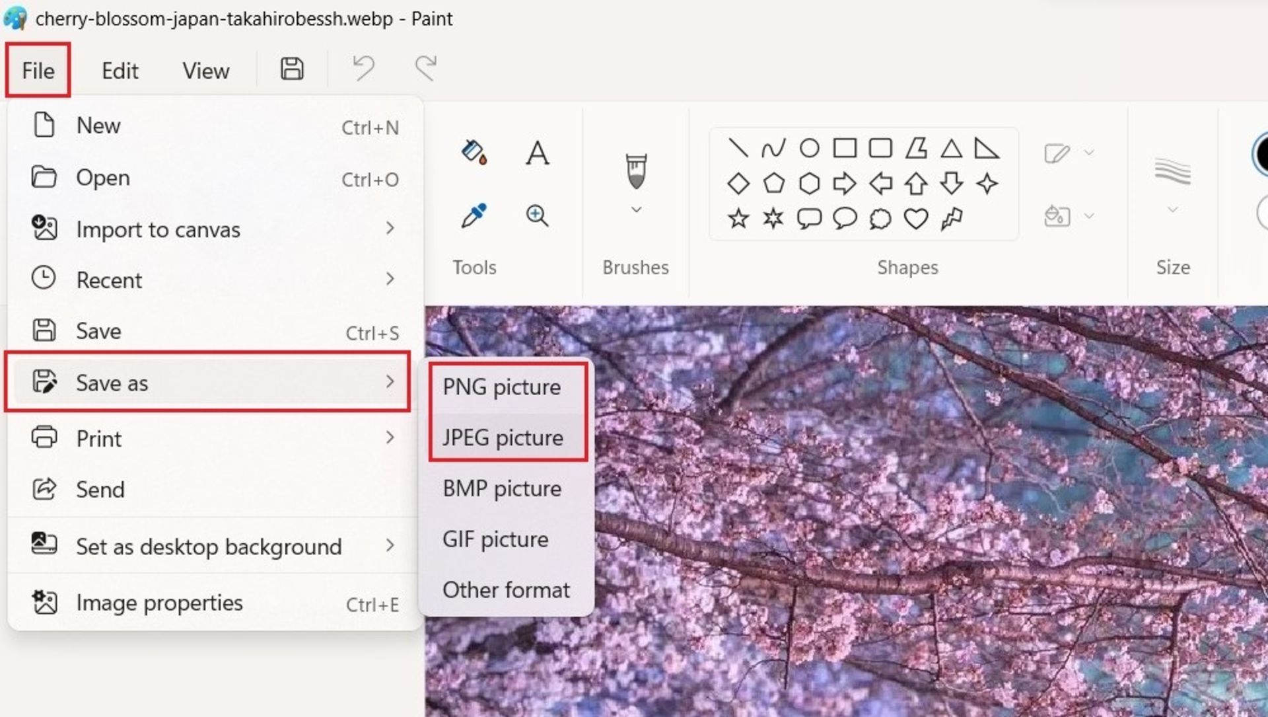
Task: Click the Edit menu item
Action: (120, 69)
